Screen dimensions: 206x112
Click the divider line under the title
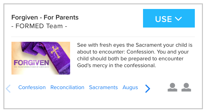click(103, 37)
